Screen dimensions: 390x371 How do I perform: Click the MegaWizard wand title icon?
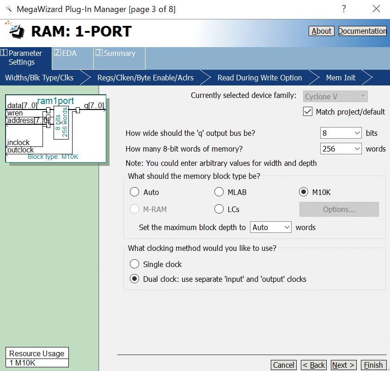9,9
